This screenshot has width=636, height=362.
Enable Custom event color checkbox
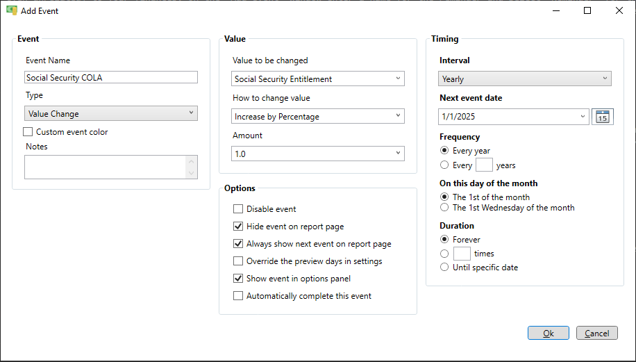(x=28, y=132)
